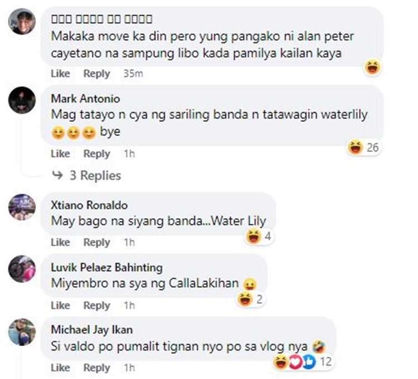Like Luvik Pelaez Bahinting's CallaLakihan comment
The image size is (418, 379).
(60, 306)
